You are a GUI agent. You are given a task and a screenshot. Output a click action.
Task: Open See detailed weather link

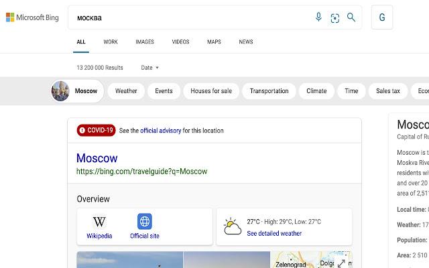(x=274, y=234)
